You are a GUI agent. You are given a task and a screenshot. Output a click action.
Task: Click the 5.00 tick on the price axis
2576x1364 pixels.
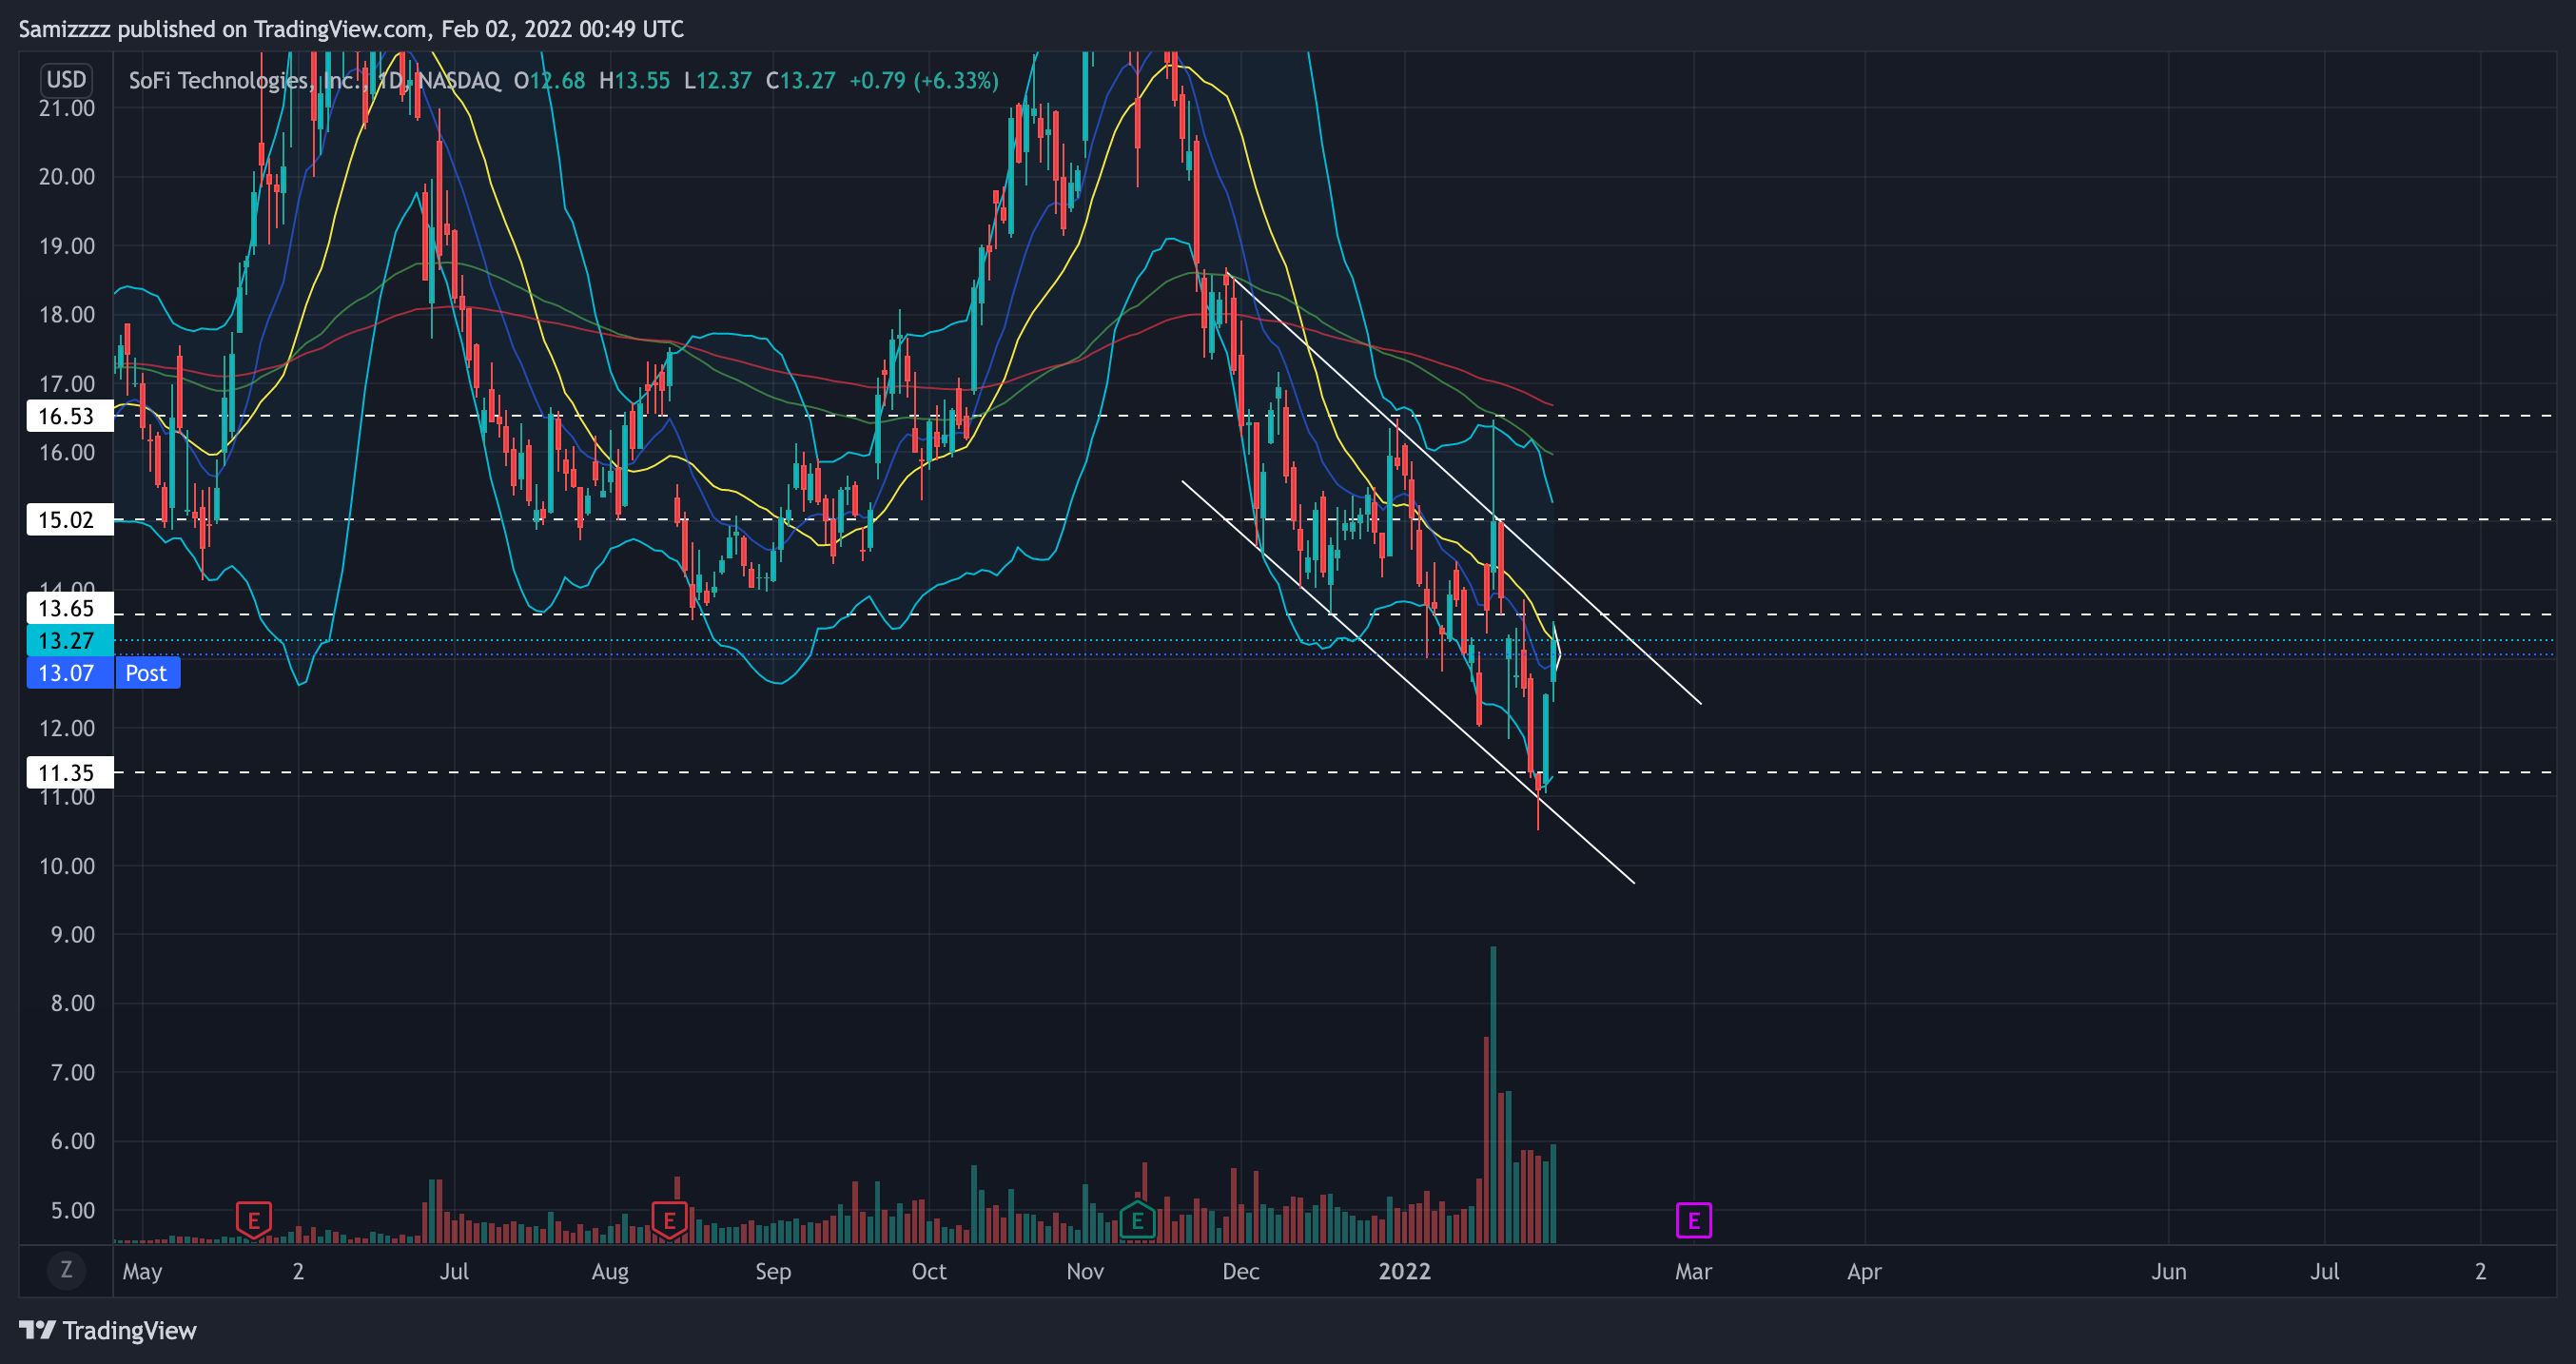coord(72,1210)
